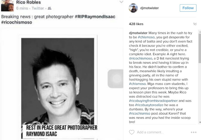Click the djmotwister username in header
This screenshot has width=201, height=140.
[x=149, y=8]
